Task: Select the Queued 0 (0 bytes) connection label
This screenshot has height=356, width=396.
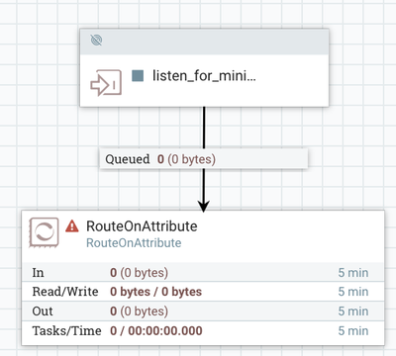Action: tap(204, 159)
